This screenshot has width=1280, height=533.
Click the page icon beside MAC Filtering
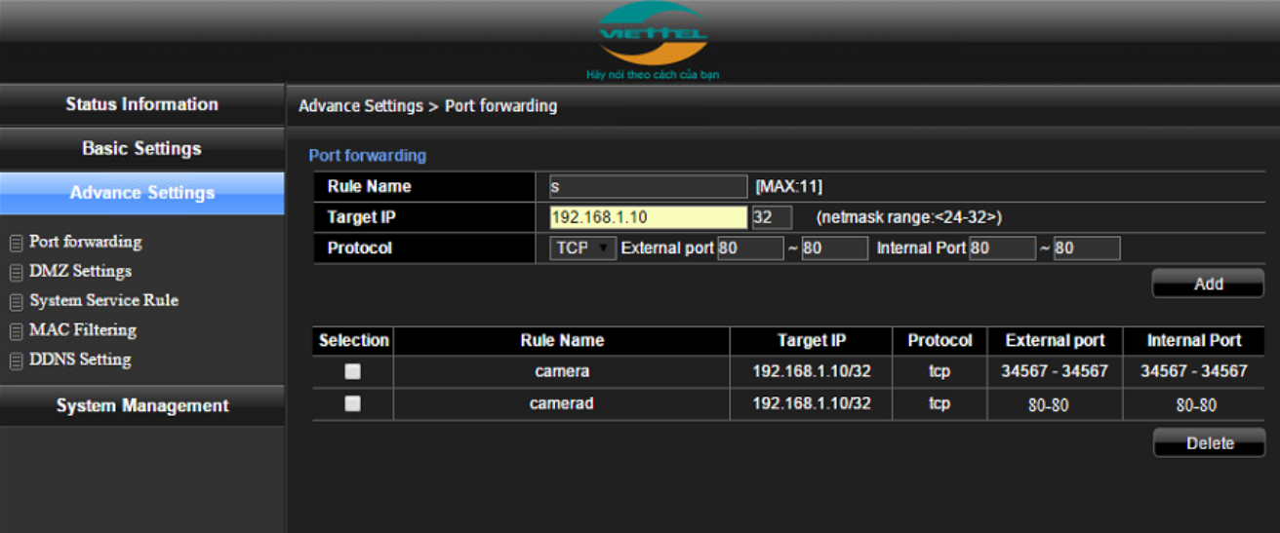click(16, 331)
